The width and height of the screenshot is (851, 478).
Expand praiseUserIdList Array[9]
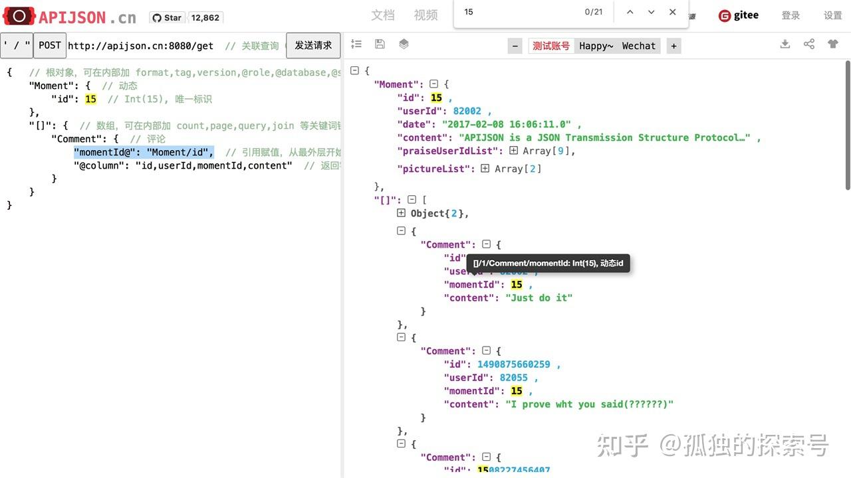tap(513, 151)
